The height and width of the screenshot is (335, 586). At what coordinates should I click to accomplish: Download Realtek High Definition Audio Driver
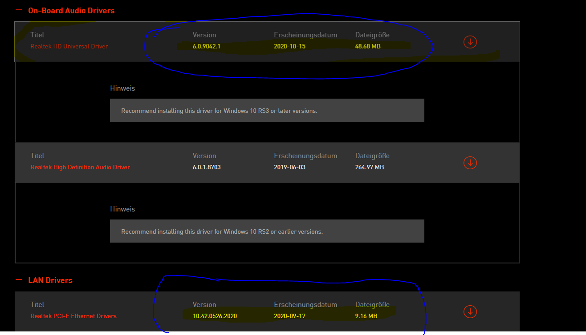coord(470,163)
